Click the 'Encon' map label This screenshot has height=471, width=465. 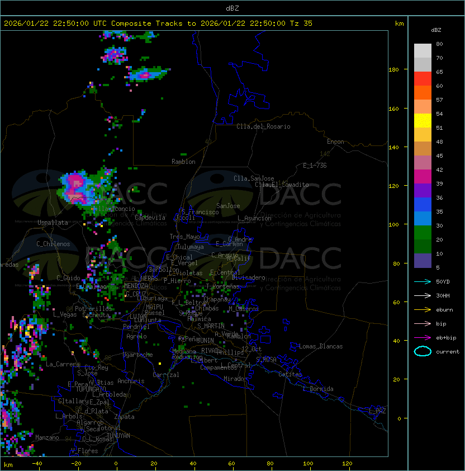335,142
